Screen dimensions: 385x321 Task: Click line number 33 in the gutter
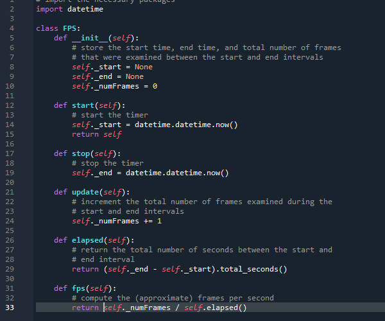[x=10, y=308]
